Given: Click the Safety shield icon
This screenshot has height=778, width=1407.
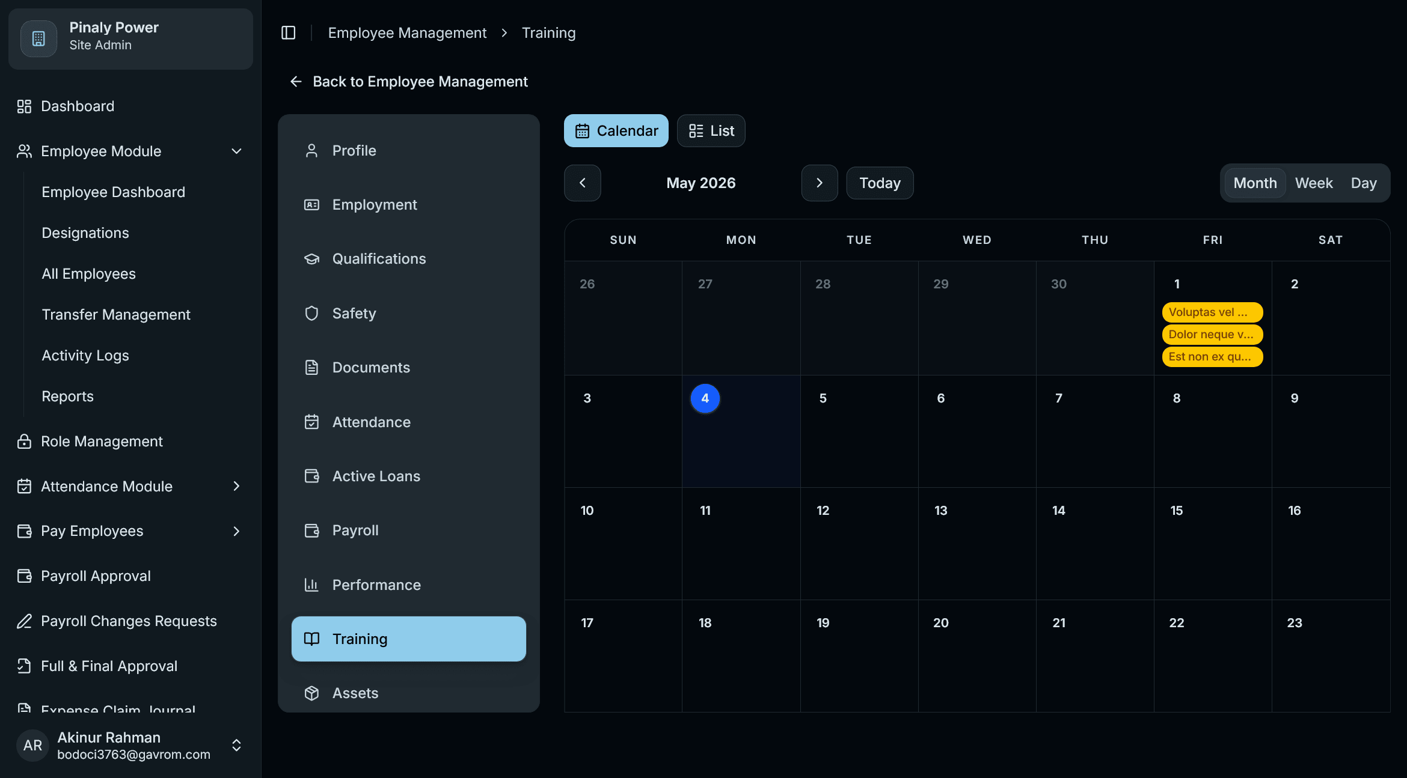Looking at the screenshot, I should [x=311, y=314].
